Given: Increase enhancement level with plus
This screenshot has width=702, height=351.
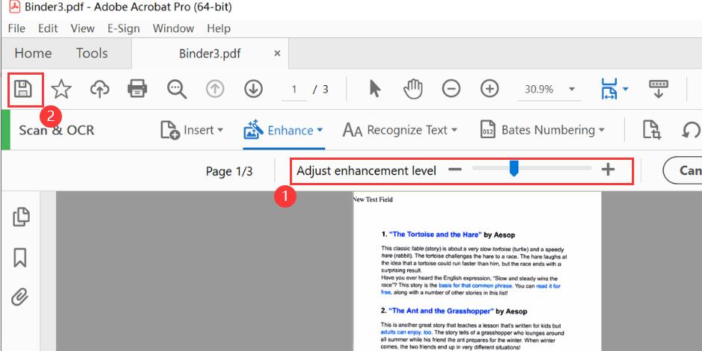Looking at the screenshot, I should tap(608, 170).
